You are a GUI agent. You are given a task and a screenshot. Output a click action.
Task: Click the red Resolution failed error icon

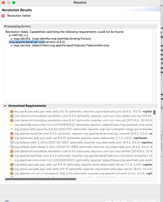pos(3,16)
